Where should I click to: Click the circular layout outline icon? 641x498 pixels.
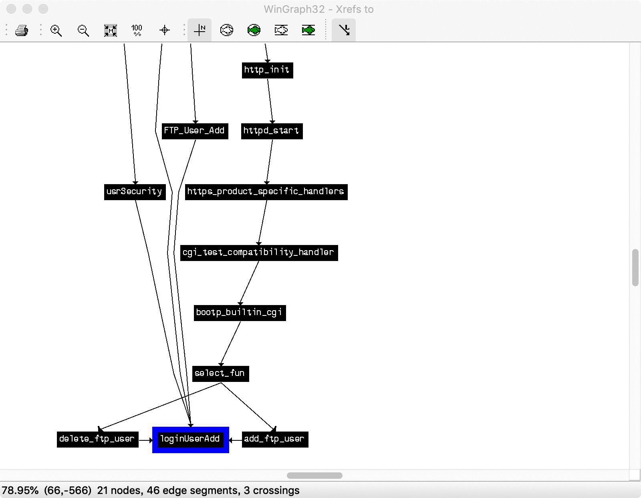(227, 30)
